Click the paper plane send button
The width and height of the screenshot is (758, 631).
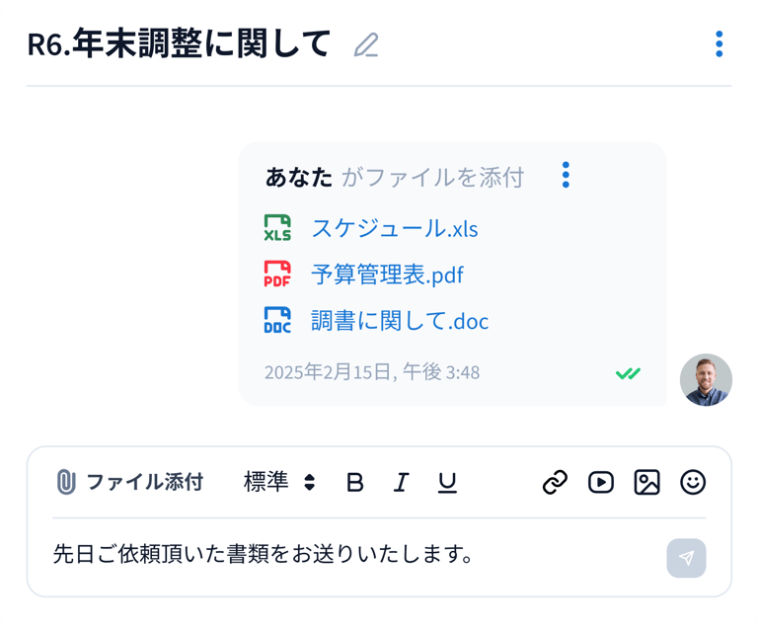pyautogui.click(x=686, y=558)
